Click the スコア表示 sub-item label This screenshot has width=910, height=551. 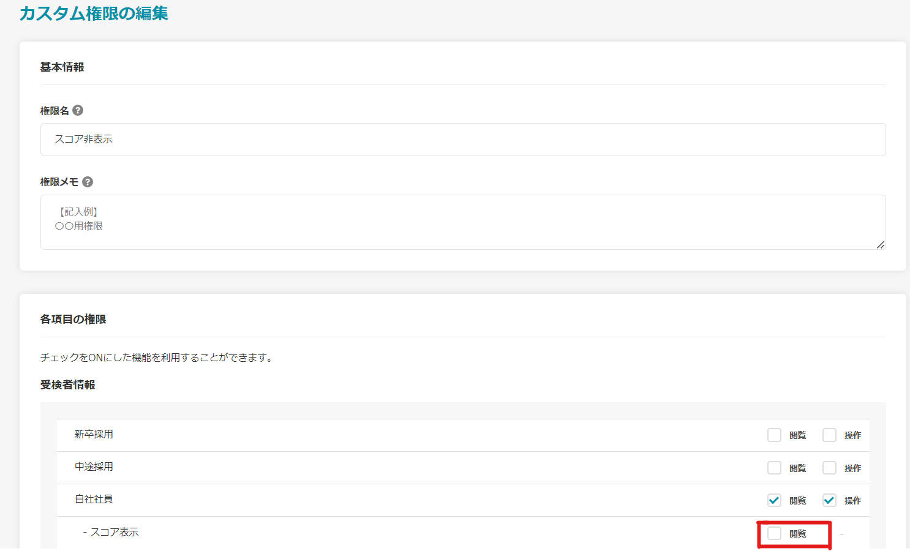[x=114, y=532]
